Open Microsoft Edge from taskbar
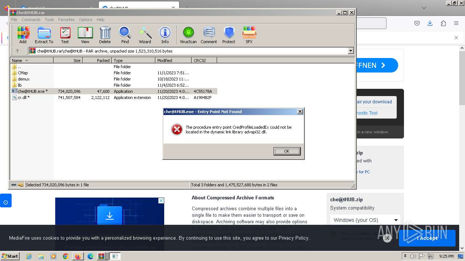Image resolution: width=465 pixels, height=261 pixels. point(90,256)
